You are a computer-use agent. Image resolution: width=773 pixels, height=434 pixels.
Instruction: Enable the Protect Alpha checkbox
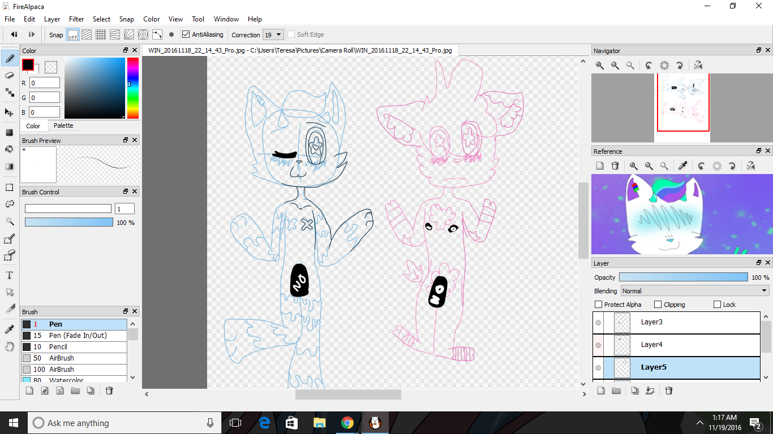click(x=599, y=305)
